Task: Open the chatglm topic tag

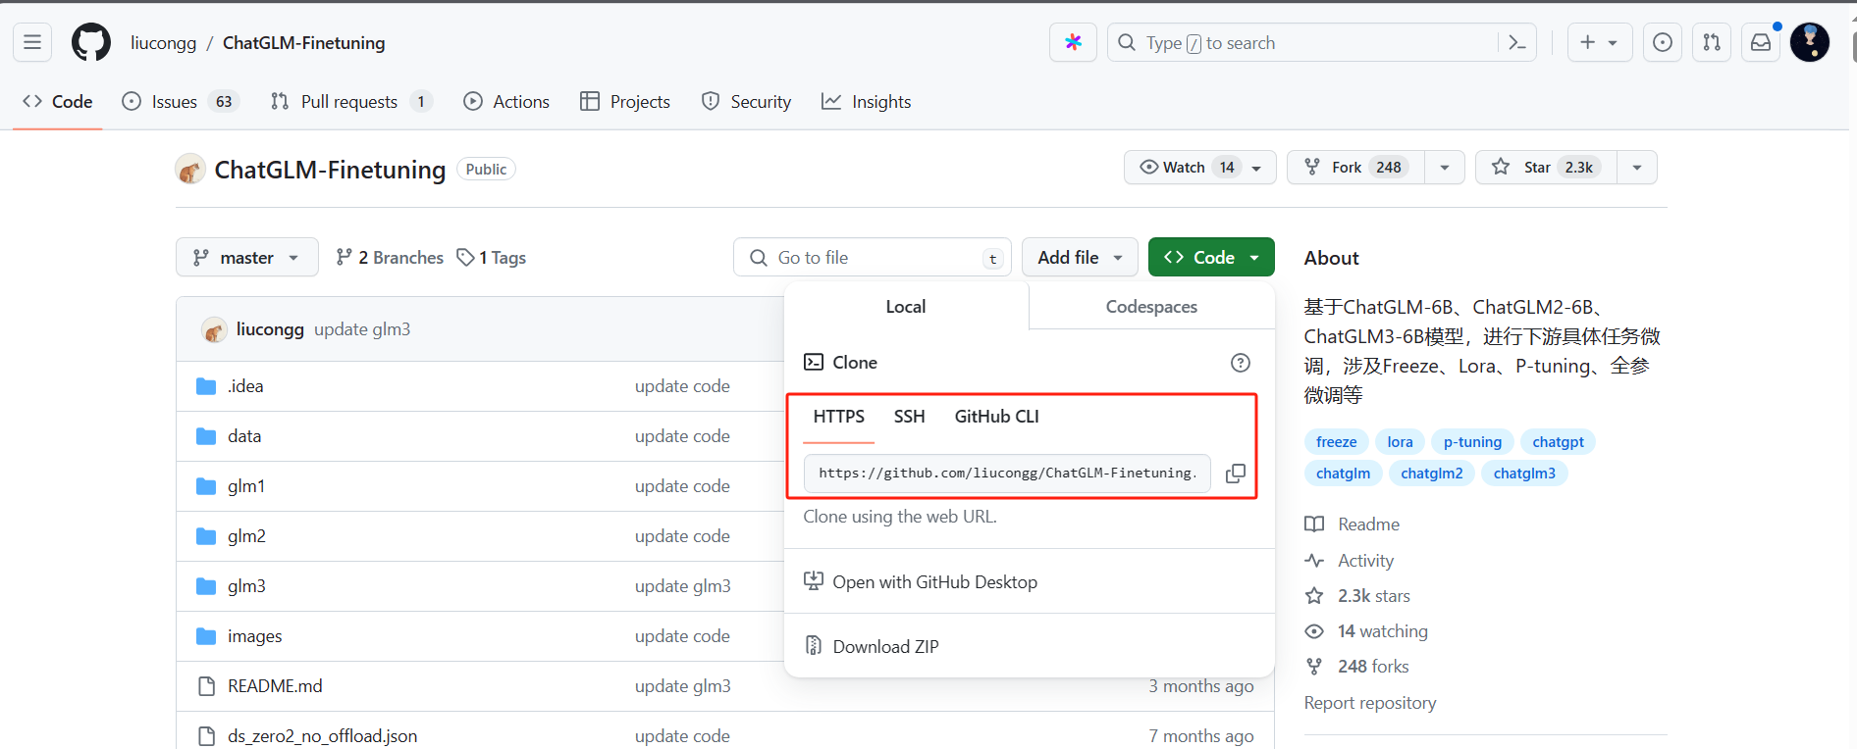Action: coord(1343,474)
